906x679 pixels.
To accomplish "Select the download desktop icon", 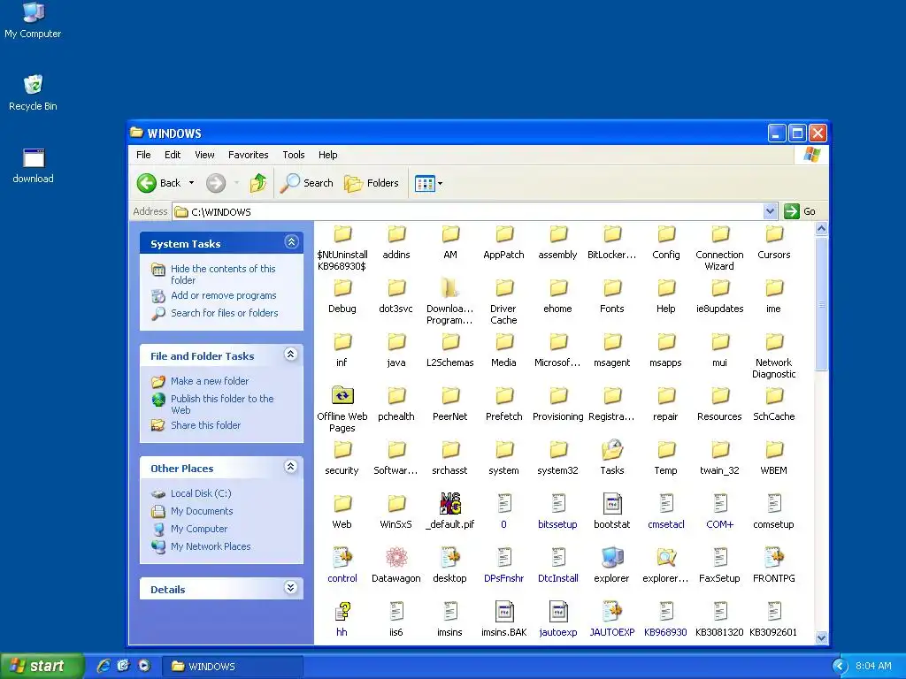I will 33,165.
